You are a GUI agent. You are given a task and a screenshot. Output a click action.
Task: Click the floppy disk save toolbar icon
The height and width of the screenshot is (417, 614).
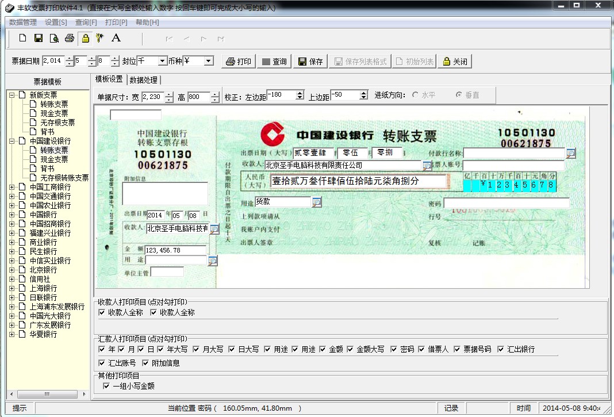coord(39,38)
